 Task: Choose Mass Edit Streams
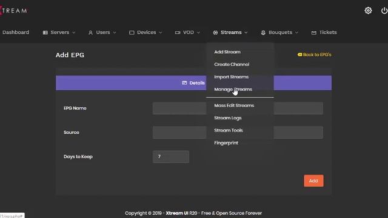click(x=234, y=105)
